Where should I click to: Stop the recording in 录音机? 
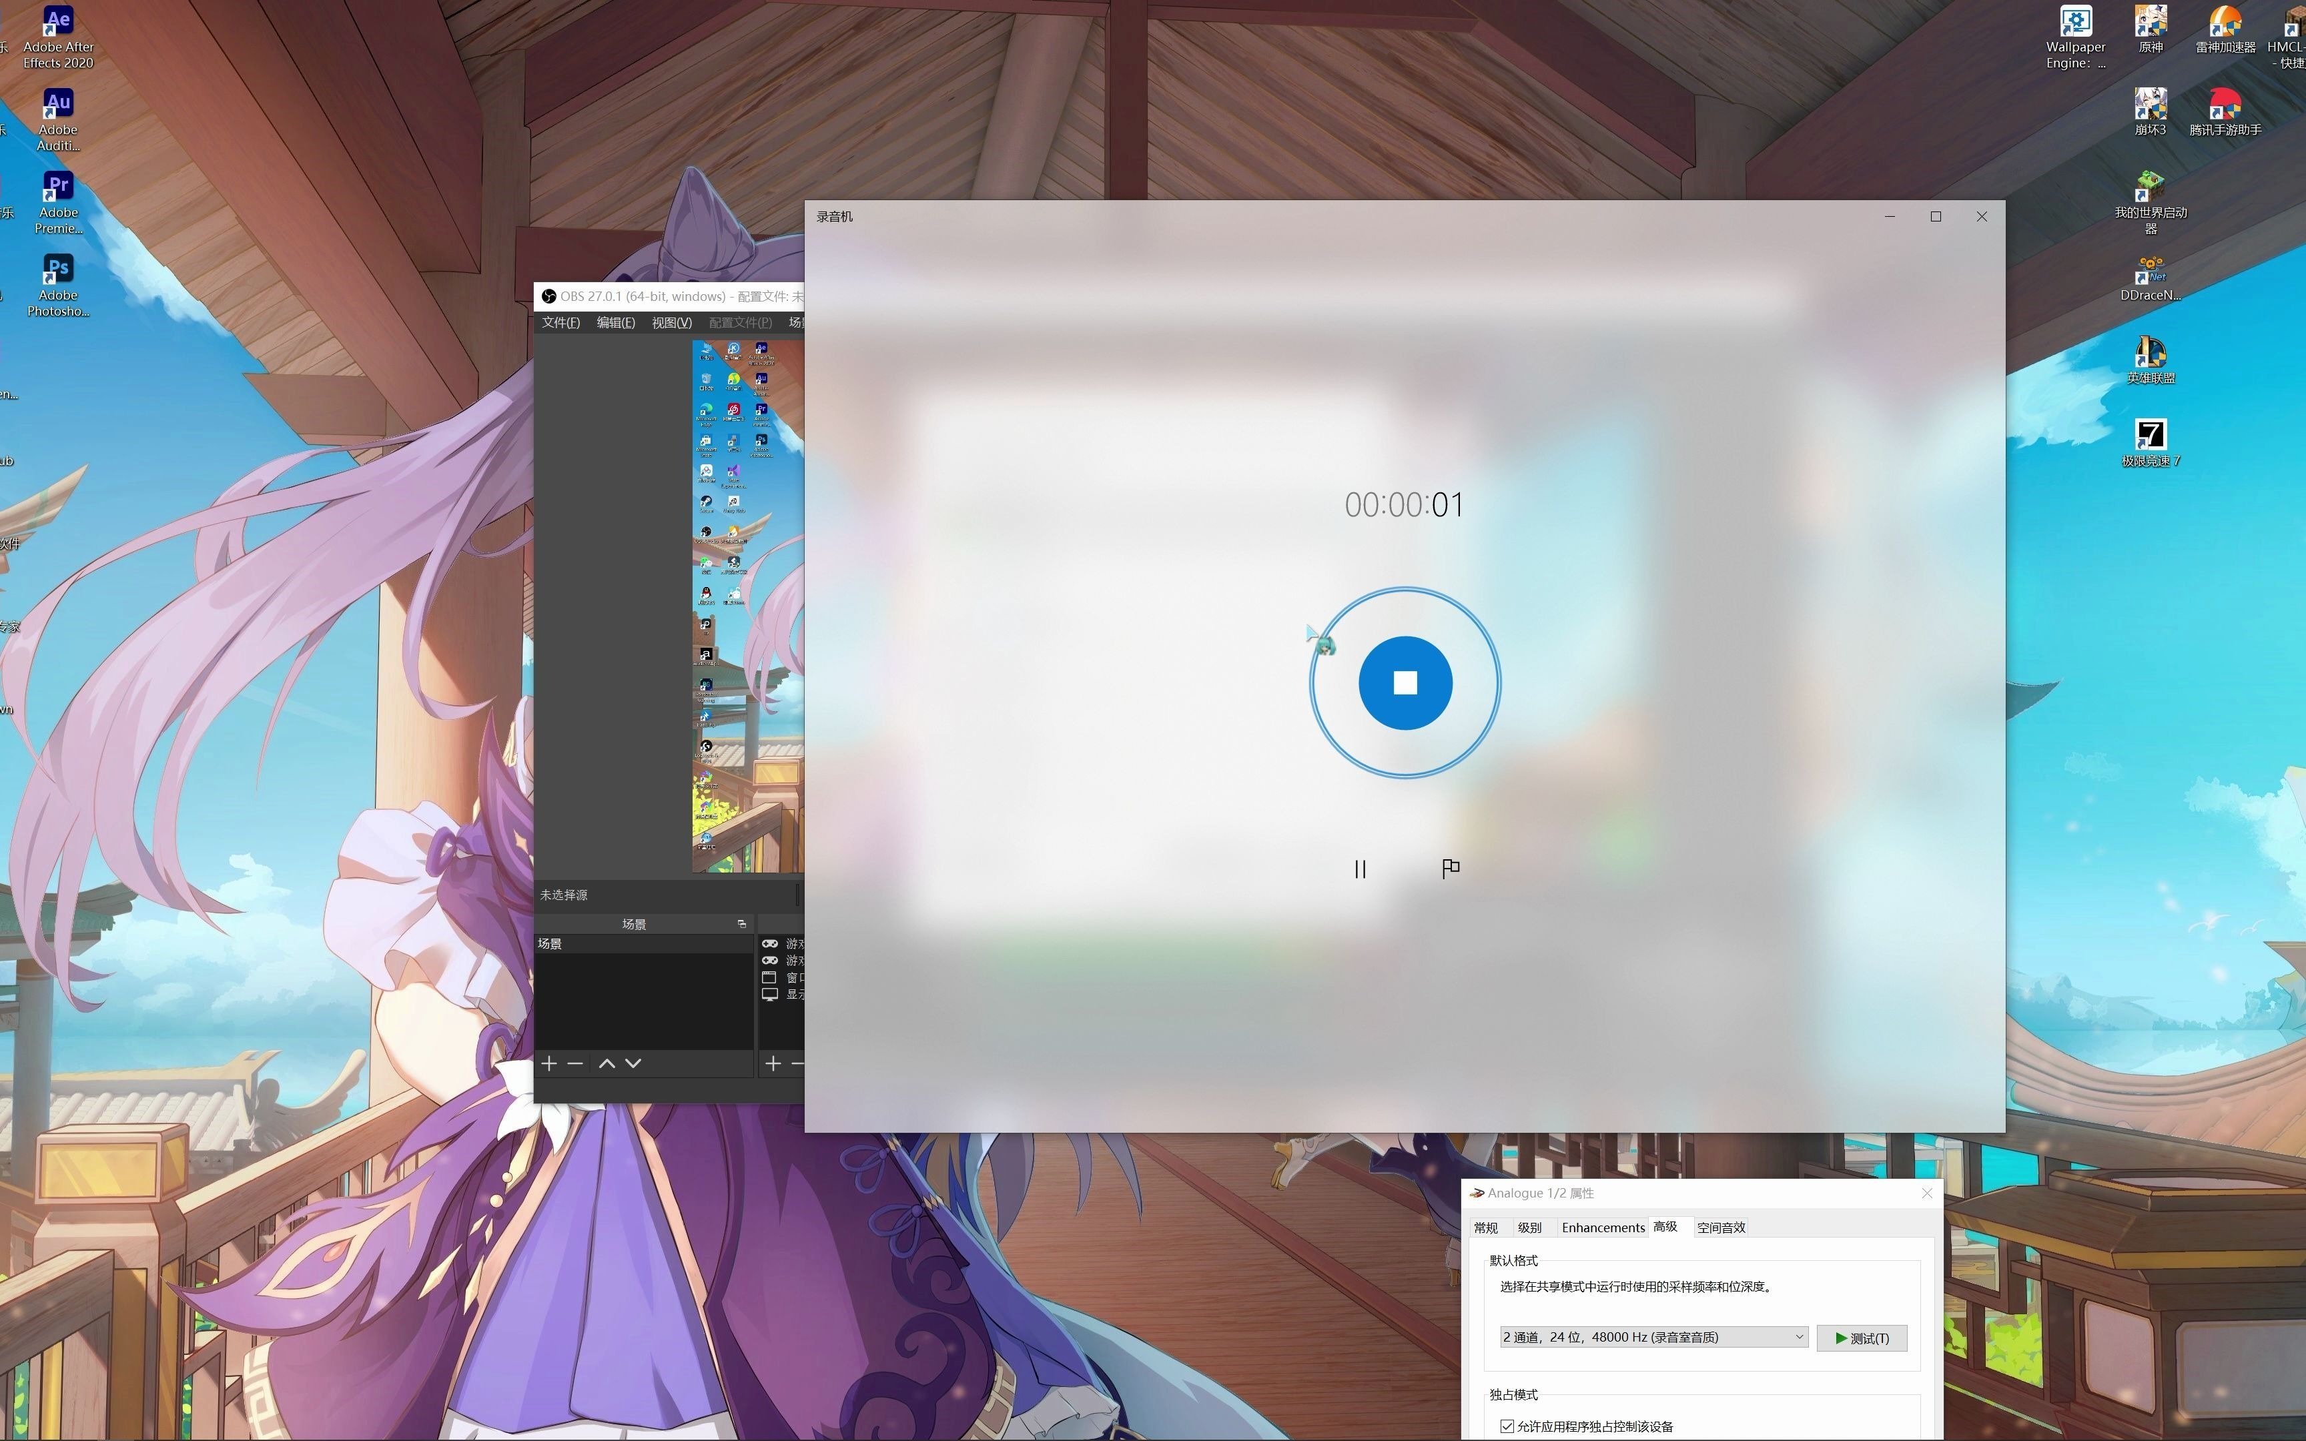pyautogui.click(x=1405, y=682)
